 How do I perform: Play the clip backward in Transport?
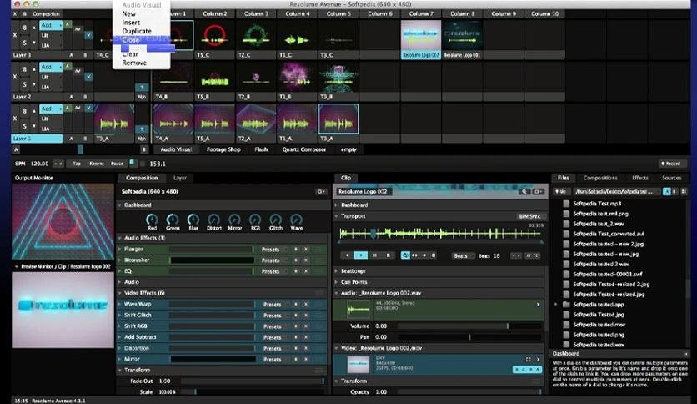tap(348, 255)
